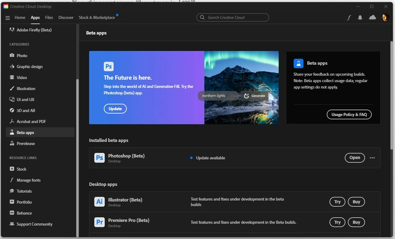The width and height of the screenshot is (395, 239).
Task: Open the Stock resource link
Action: [x=40, y=169]
